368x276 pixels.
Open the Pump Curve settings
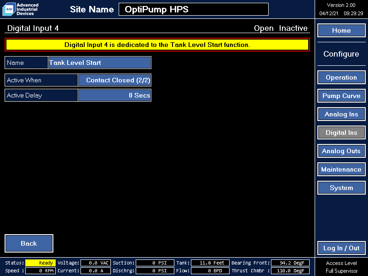[x=341, y=96]
